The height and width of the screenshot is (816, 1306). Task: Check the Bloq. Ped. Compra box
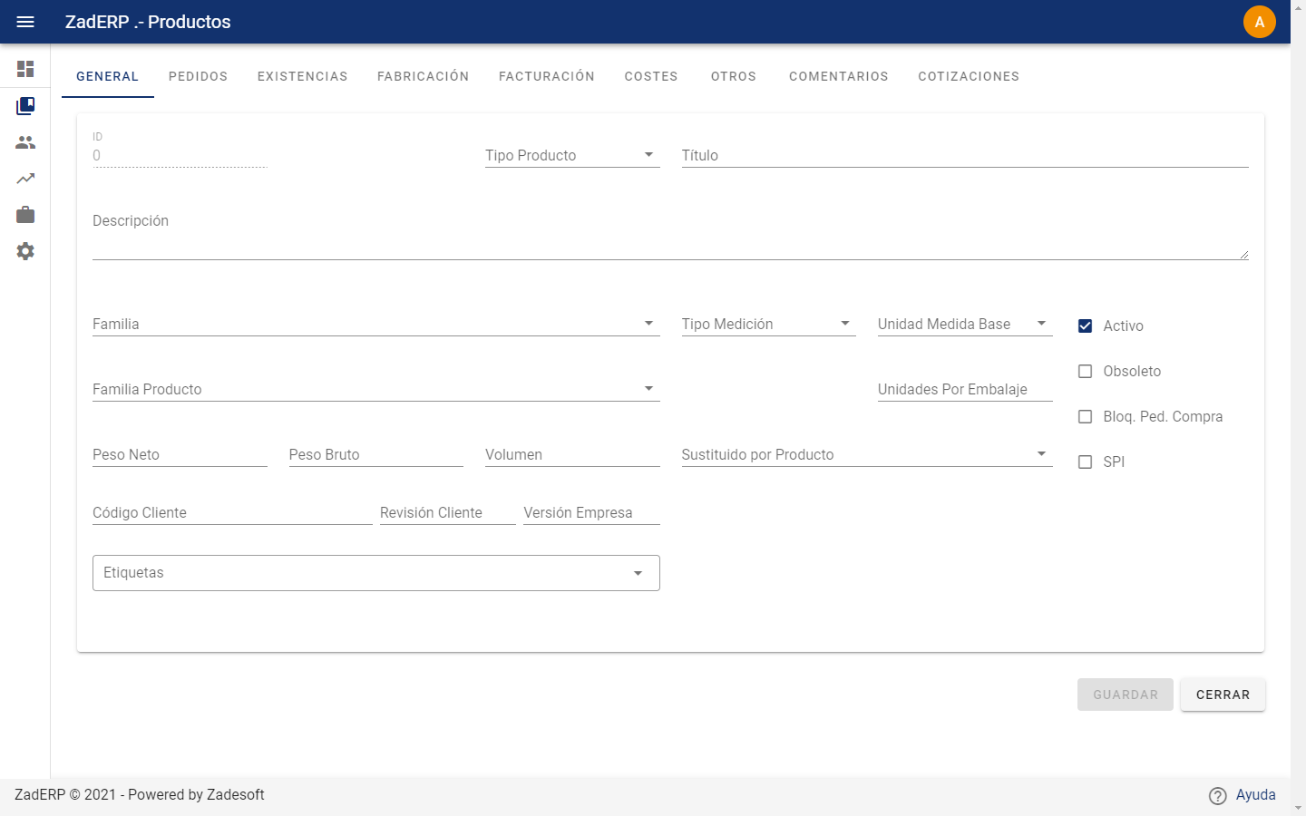click(1085, 416)
